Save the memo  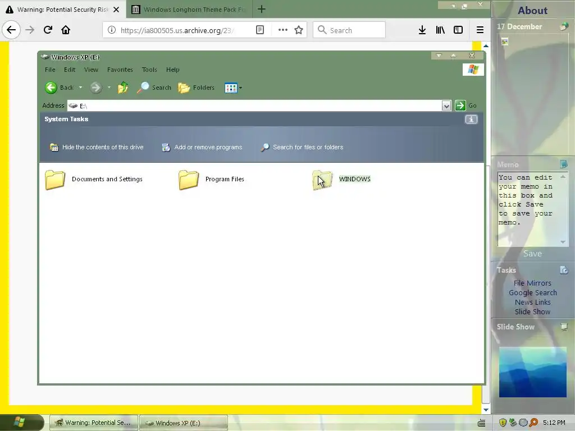point(532,254)
